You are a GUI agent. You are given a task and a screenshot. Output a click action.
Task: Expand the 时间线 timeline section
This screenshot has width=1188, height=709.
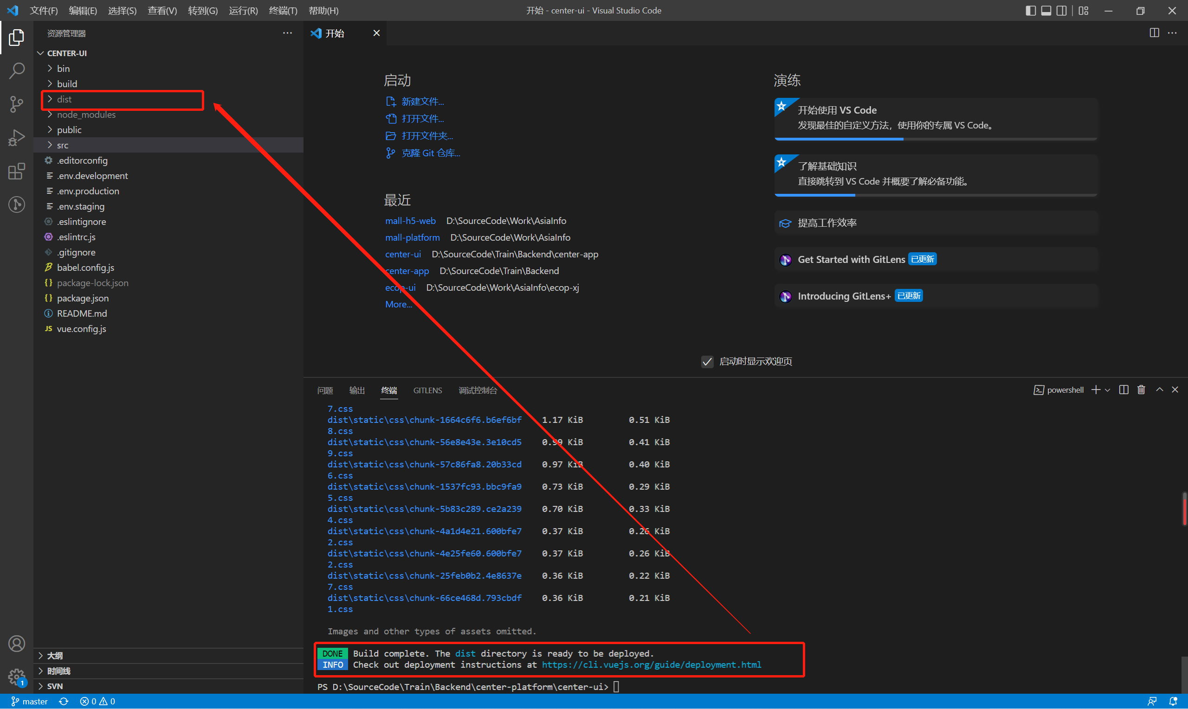point(168,671)
